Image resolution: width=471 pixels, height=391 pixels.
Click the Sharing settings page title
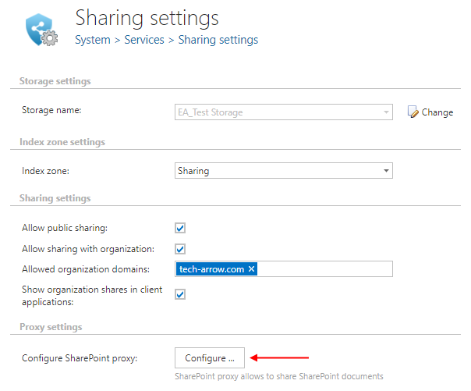(147, 17)
